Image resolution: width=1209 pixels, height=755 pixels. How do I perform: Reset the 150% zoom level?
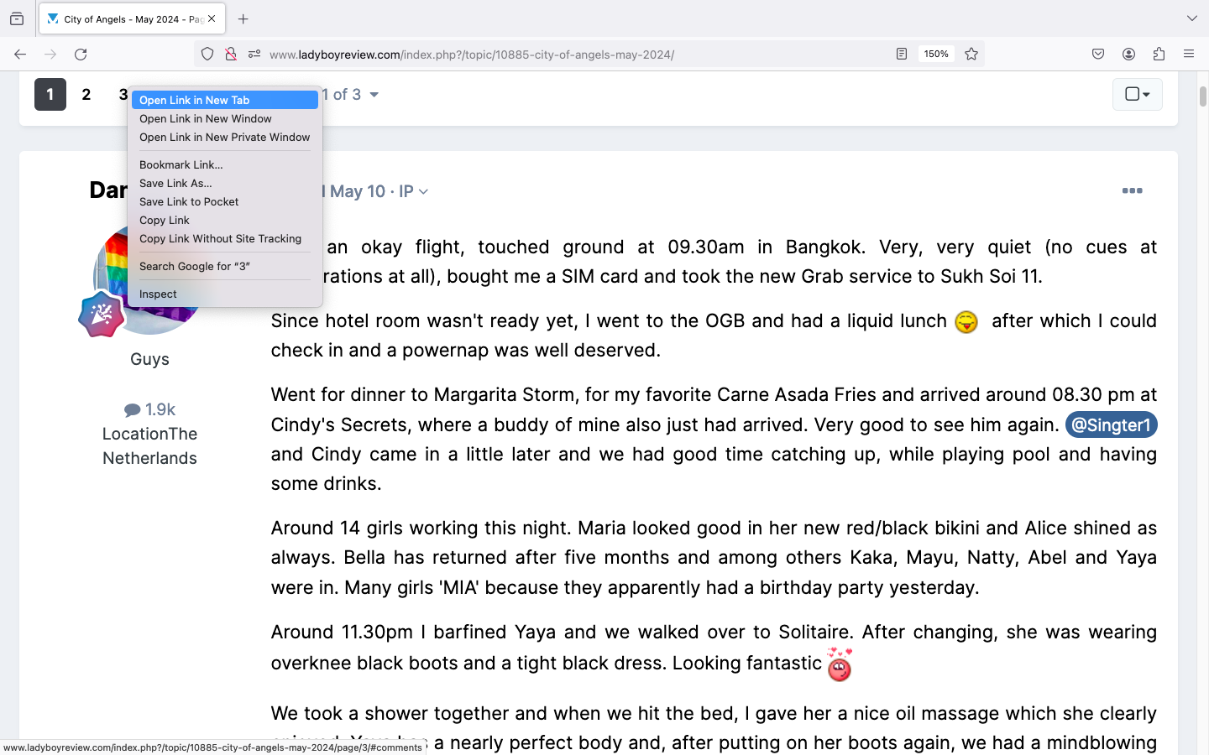point(936,54)
